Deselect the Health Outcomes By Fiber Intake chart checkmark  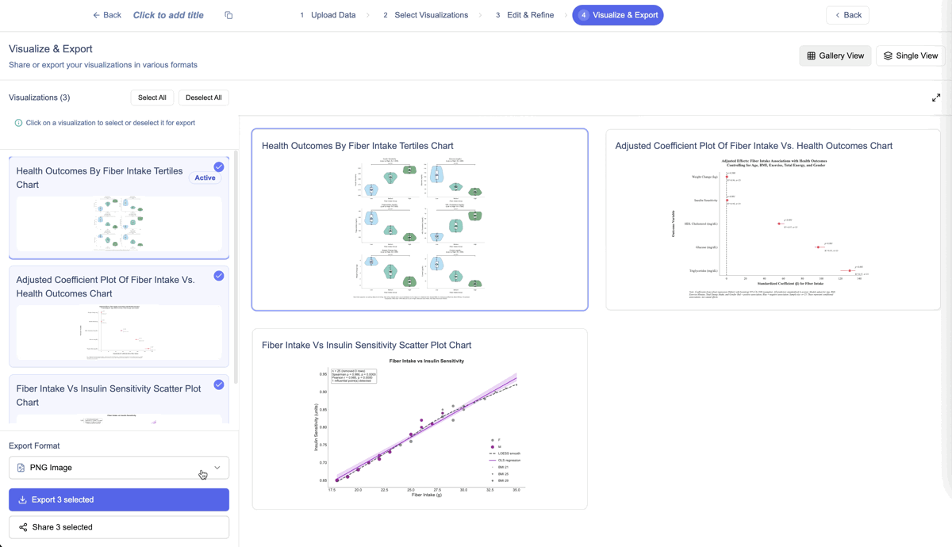218,166
